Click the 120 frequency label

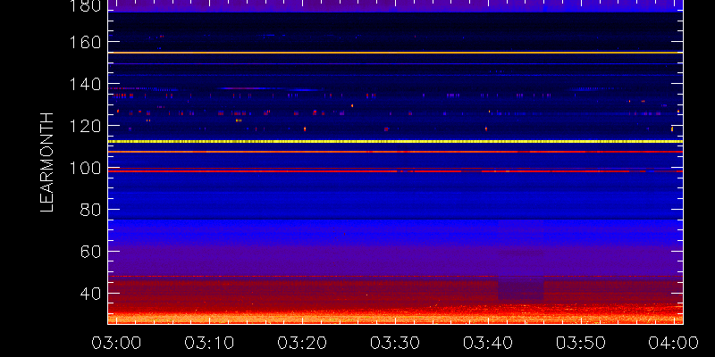[85, 126]
